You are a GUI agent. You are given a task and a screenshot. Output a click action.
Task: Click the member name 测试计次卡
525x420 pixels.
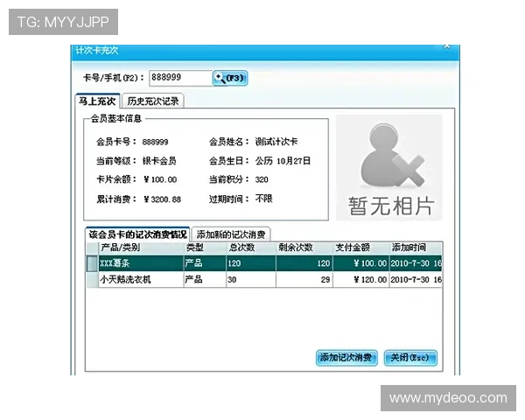(276, 142)
